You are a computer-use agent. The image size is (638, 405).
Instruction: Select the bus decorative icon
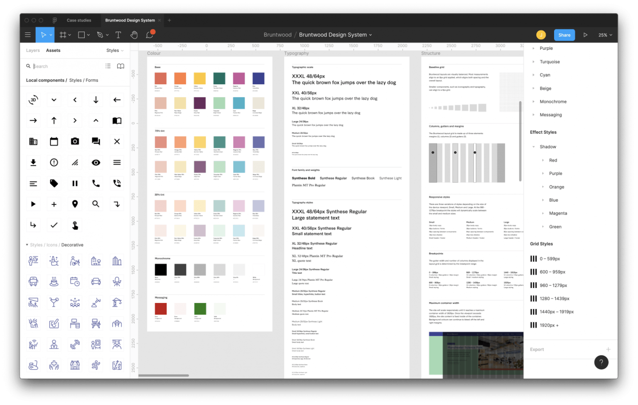[33, 281]
